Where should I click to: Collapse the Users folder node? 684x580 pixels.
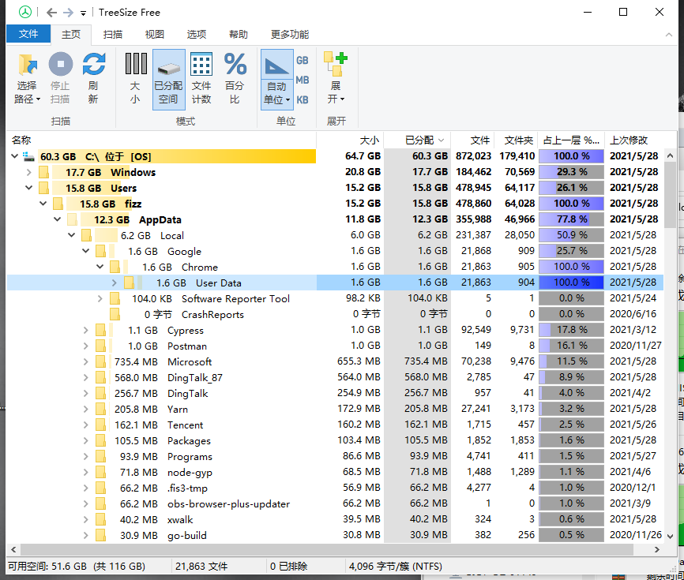28,188
